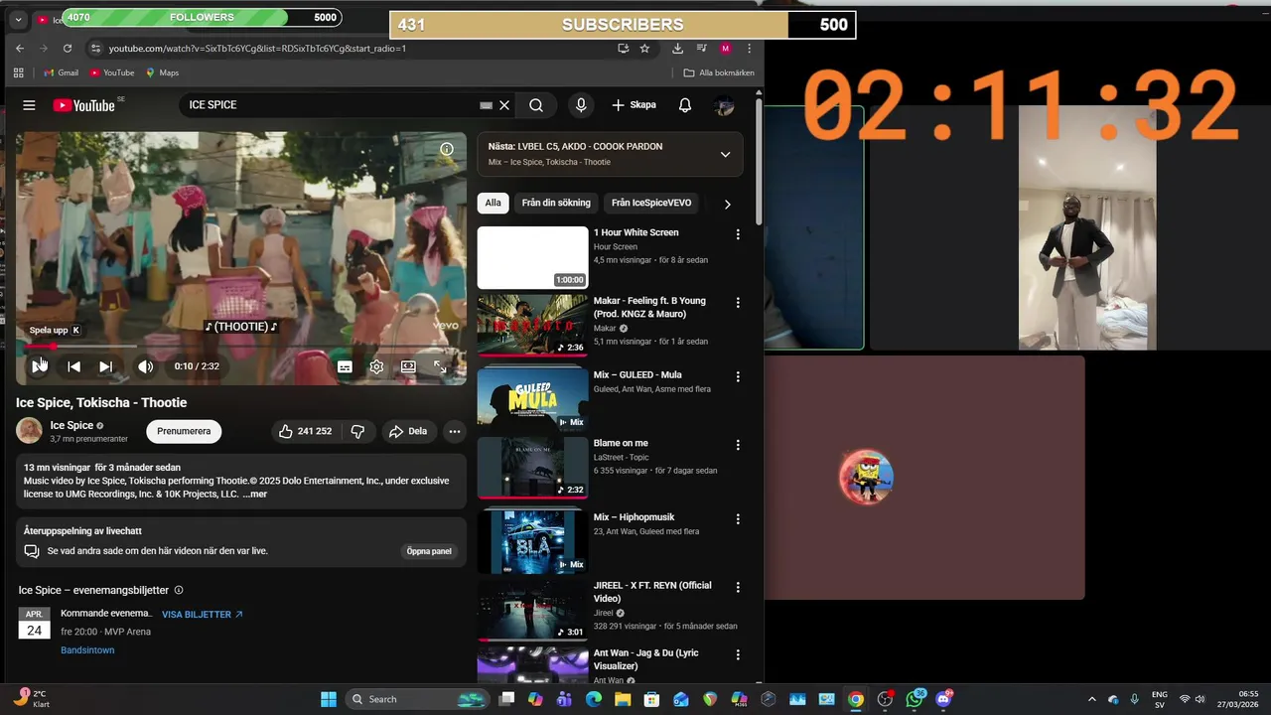The width and height of the screenshot is (1271, 715).
Task: Open the Skapa create menu
Action: point(634,105)
